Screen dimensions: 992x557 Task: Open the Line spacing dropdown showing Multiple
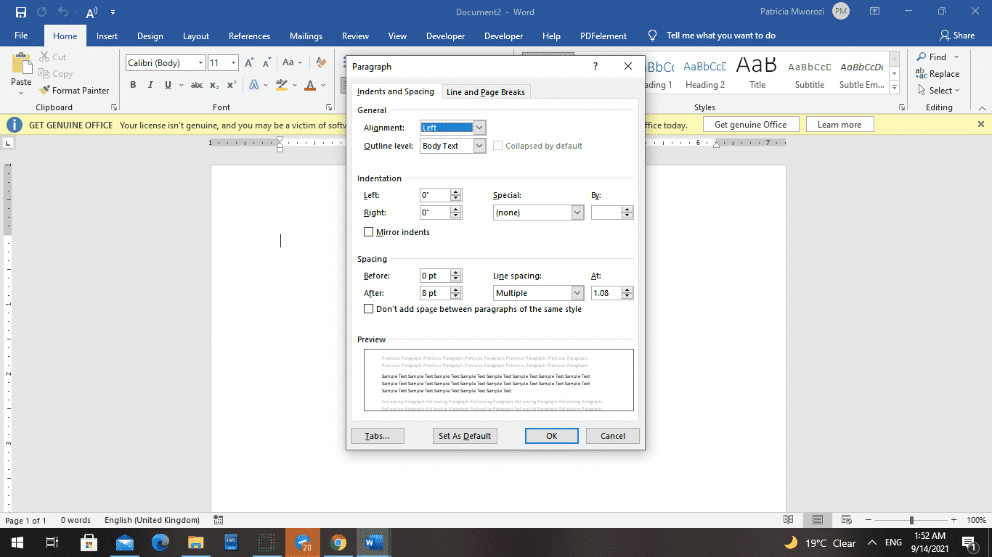point(578,292)
